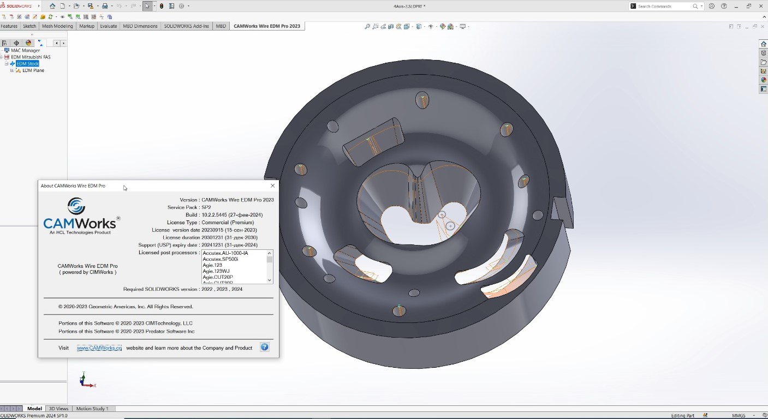Open Custom Properties icon in right task pane
Image resolution: width=768 pixels, height=419 pixels.
[764, 89]
